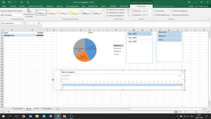Screen dimensions: 211x119
Task: Expand the timeline styles gallery
Action: (x=104, y=16)
